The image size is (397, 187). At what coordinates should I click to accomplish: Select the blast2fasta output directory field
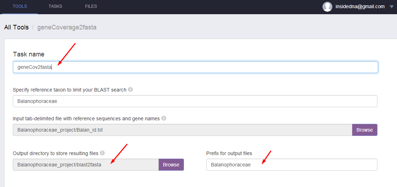point(86,165)
